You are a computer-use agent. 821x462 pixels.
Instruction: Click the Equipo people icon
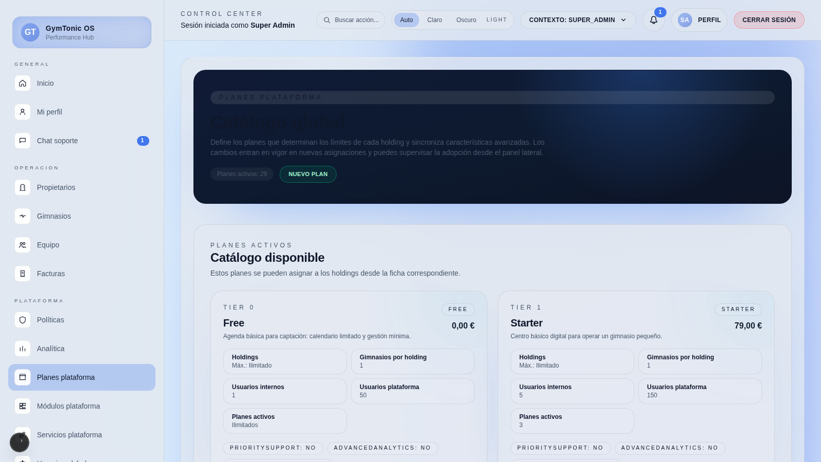[x=23, y=245]
